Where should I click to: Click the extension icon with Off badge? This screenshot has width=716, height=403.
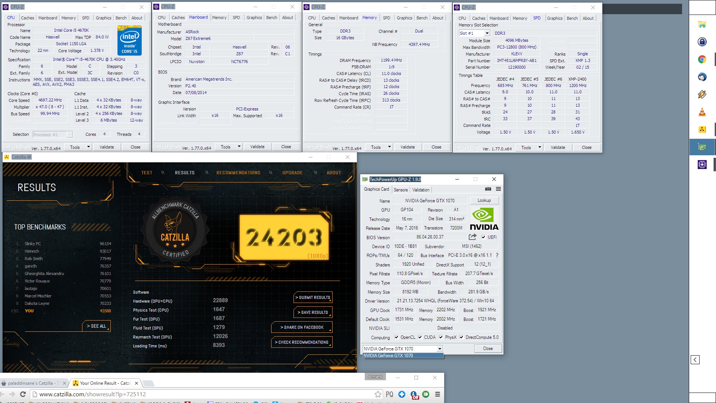pos(414,395)
